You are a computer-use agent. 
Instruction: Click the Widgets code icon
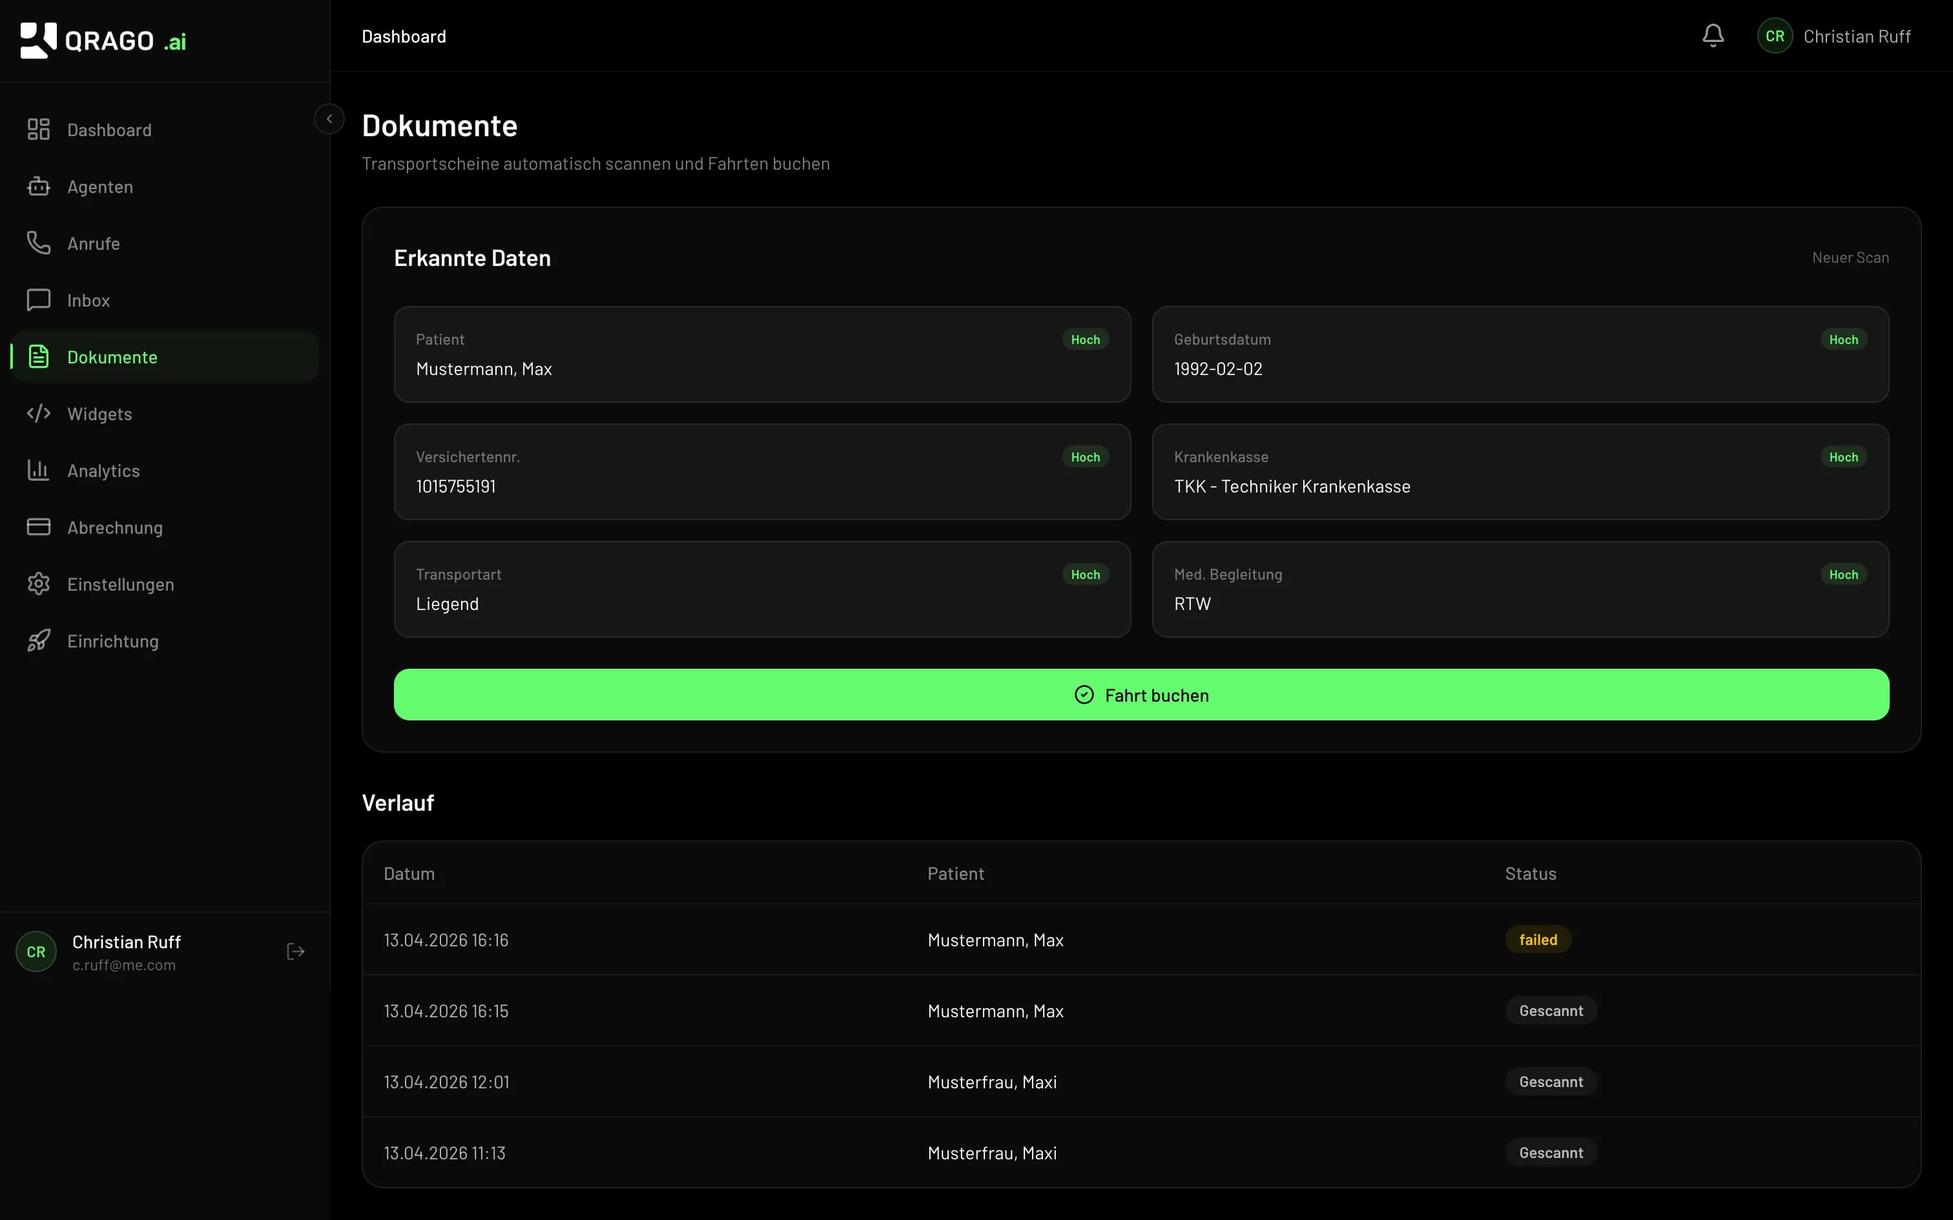(x=38, y=413)
